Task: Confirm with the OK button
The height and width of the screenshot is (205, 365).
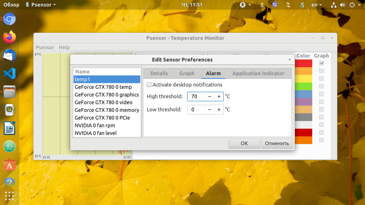Action: [x=244, y=143]
